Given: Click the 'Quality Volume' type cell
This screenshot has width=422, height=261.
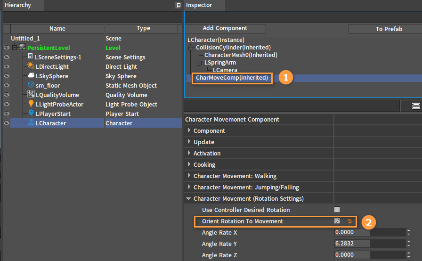Looking at the screenshot, I should 127,95.
